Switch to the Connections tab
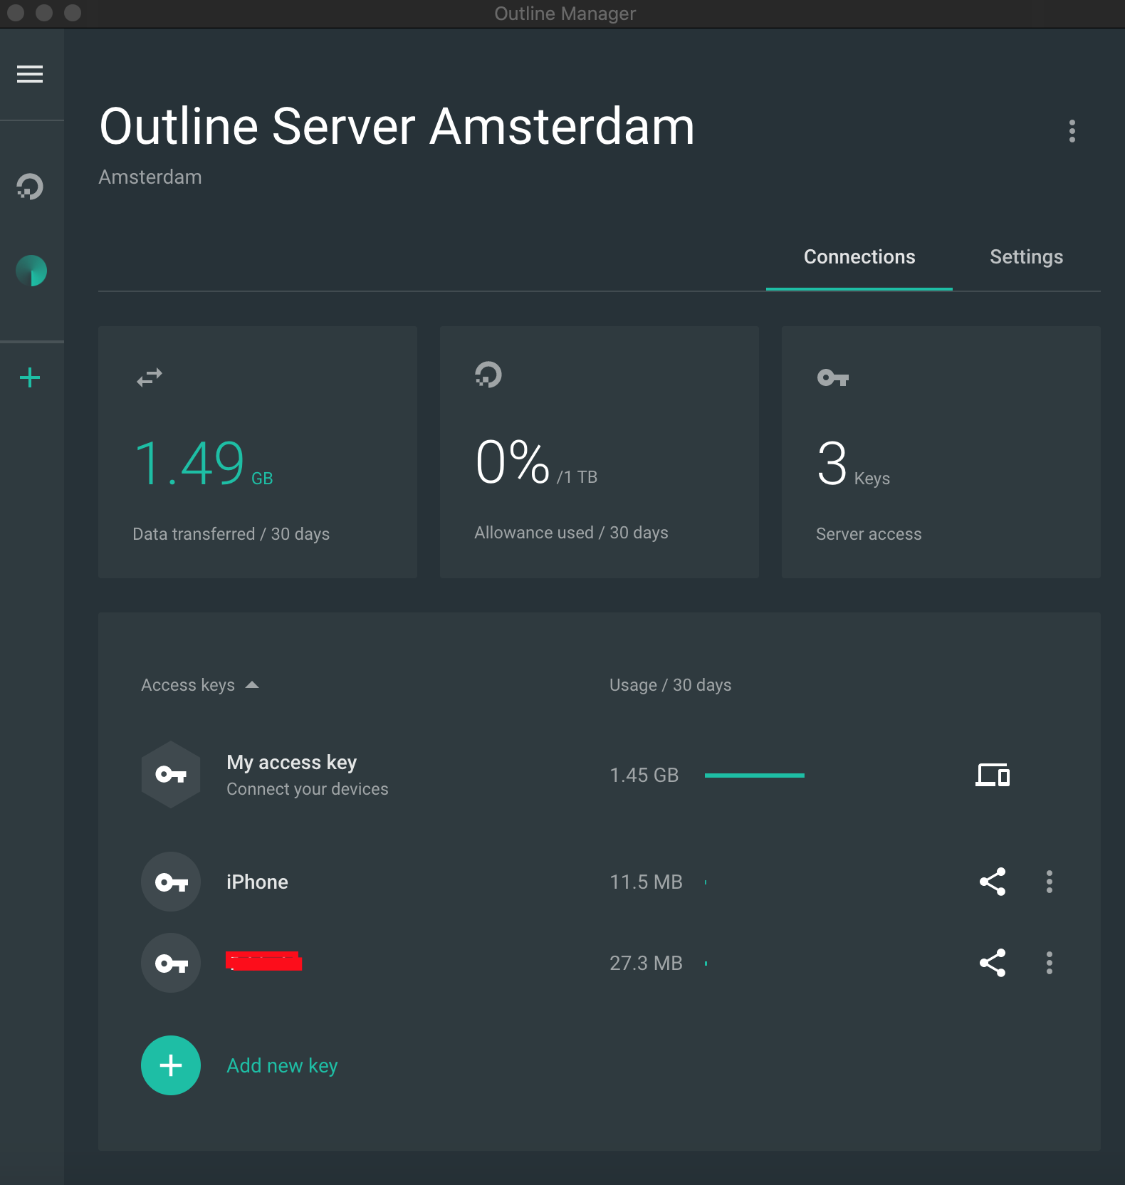 point(859,257)
